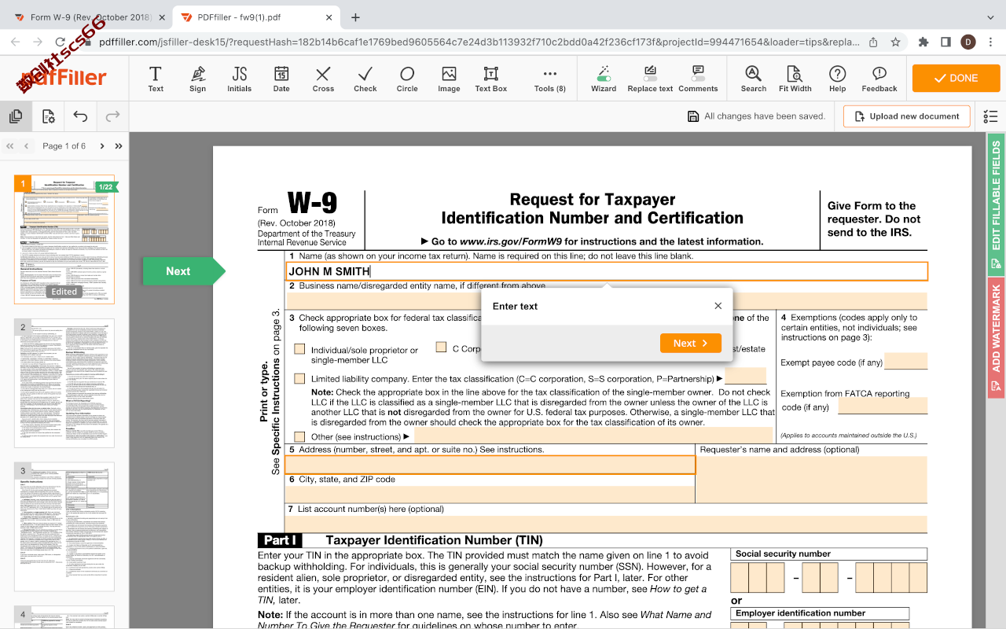Open page 1 thumbnail

[x=64, y=239]
